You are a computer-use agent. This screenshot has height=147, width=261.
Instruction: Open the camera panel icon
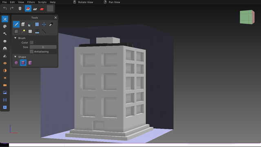point(5,85)
